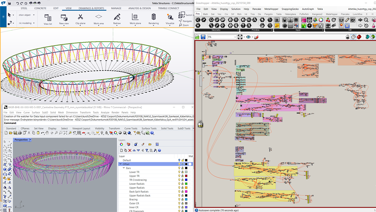This screenshot has width=376, height=212.
Task: Expand the Primitive panel in Grasshopper
Action: (x=272, y=30)
